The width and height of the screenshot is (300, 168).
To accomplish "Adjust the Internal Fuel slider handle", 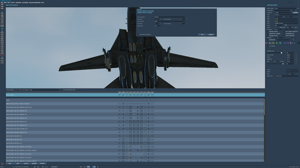I will [281, 53].
